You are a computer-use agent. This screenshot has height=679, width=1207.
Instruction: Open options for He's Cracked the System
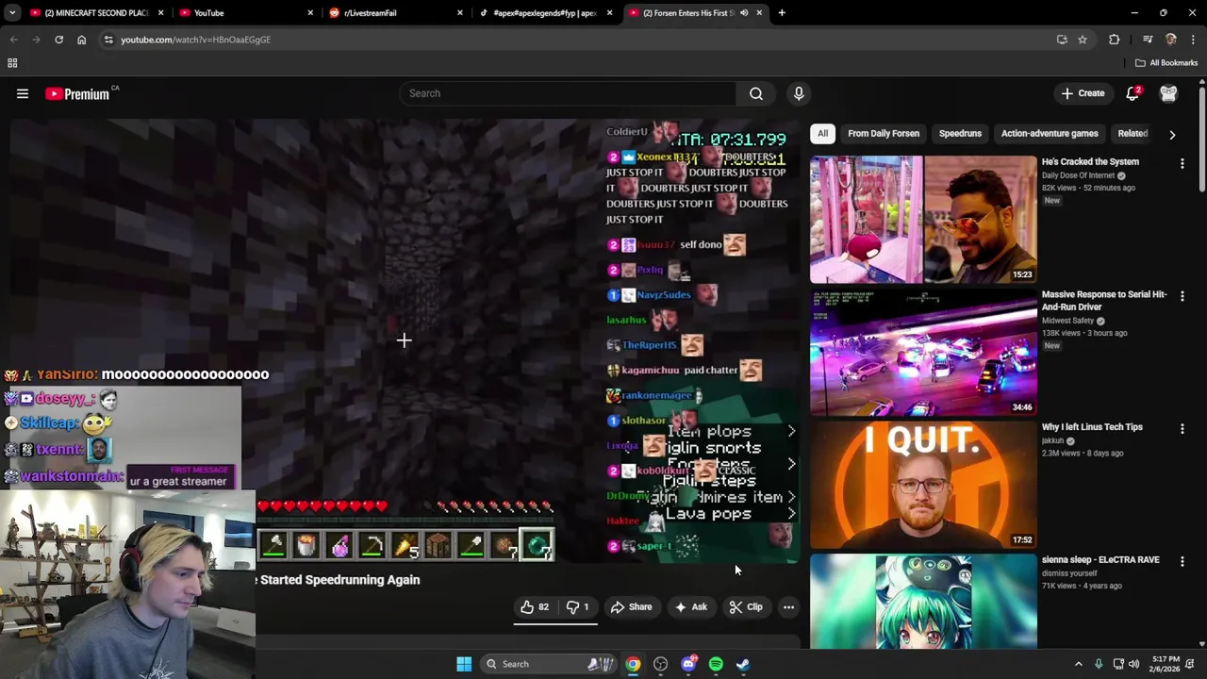1182,163
